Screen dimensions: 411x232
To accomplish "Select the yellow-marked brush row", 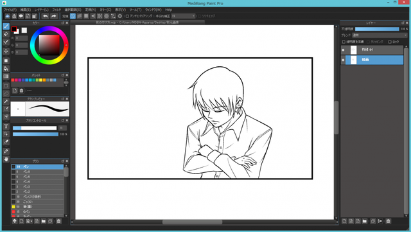I will (x=37, y=207).
